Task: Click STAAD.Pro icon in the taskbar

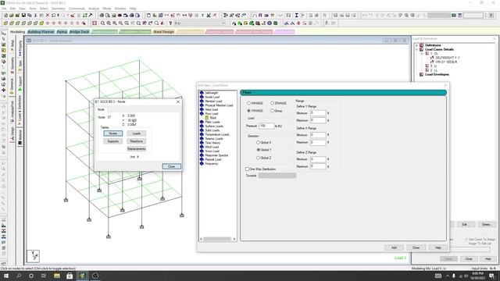Action: pos(82,276)
